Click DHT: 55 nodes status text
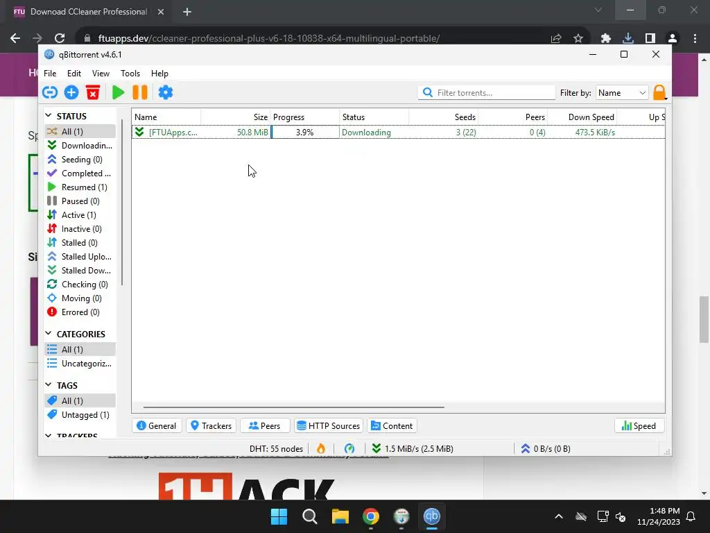The image size is (710, 533). 276,449
